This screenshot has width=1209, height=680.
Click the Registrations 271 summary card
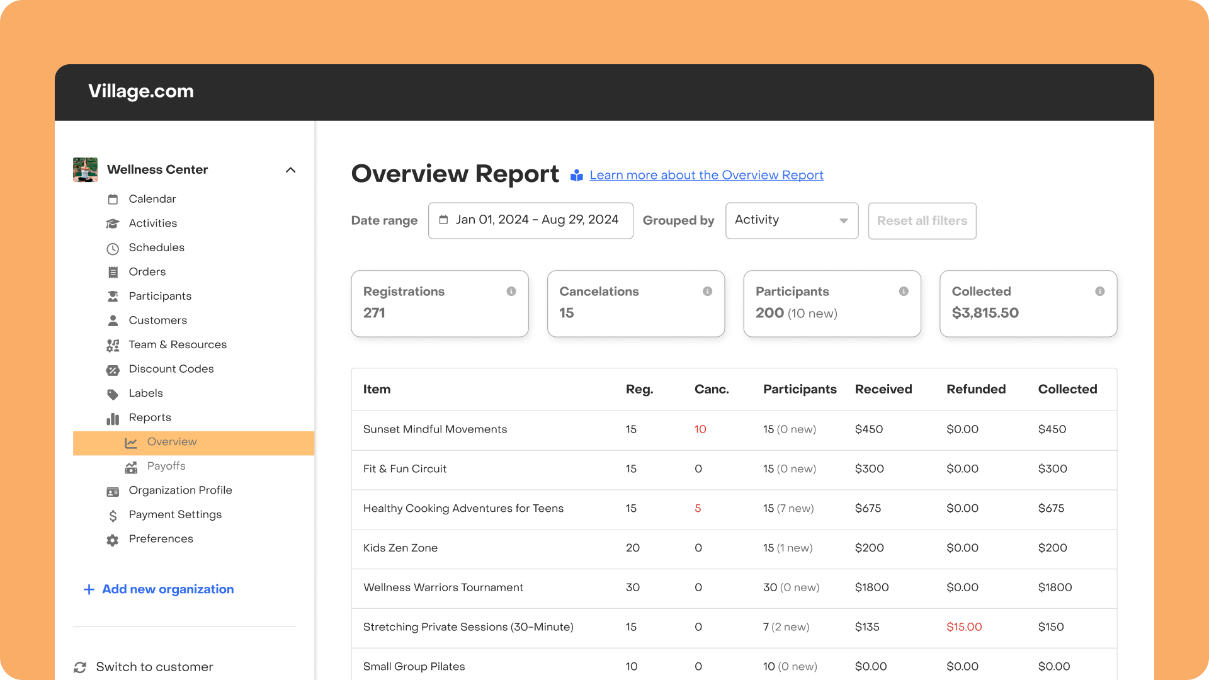coord(440,303)
